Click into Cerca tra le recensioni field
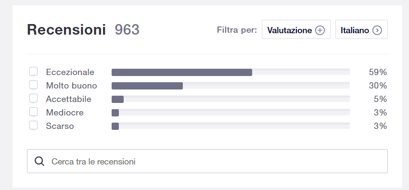The width and height of the screenshot is (409, 190). click(x=207, y=161)
